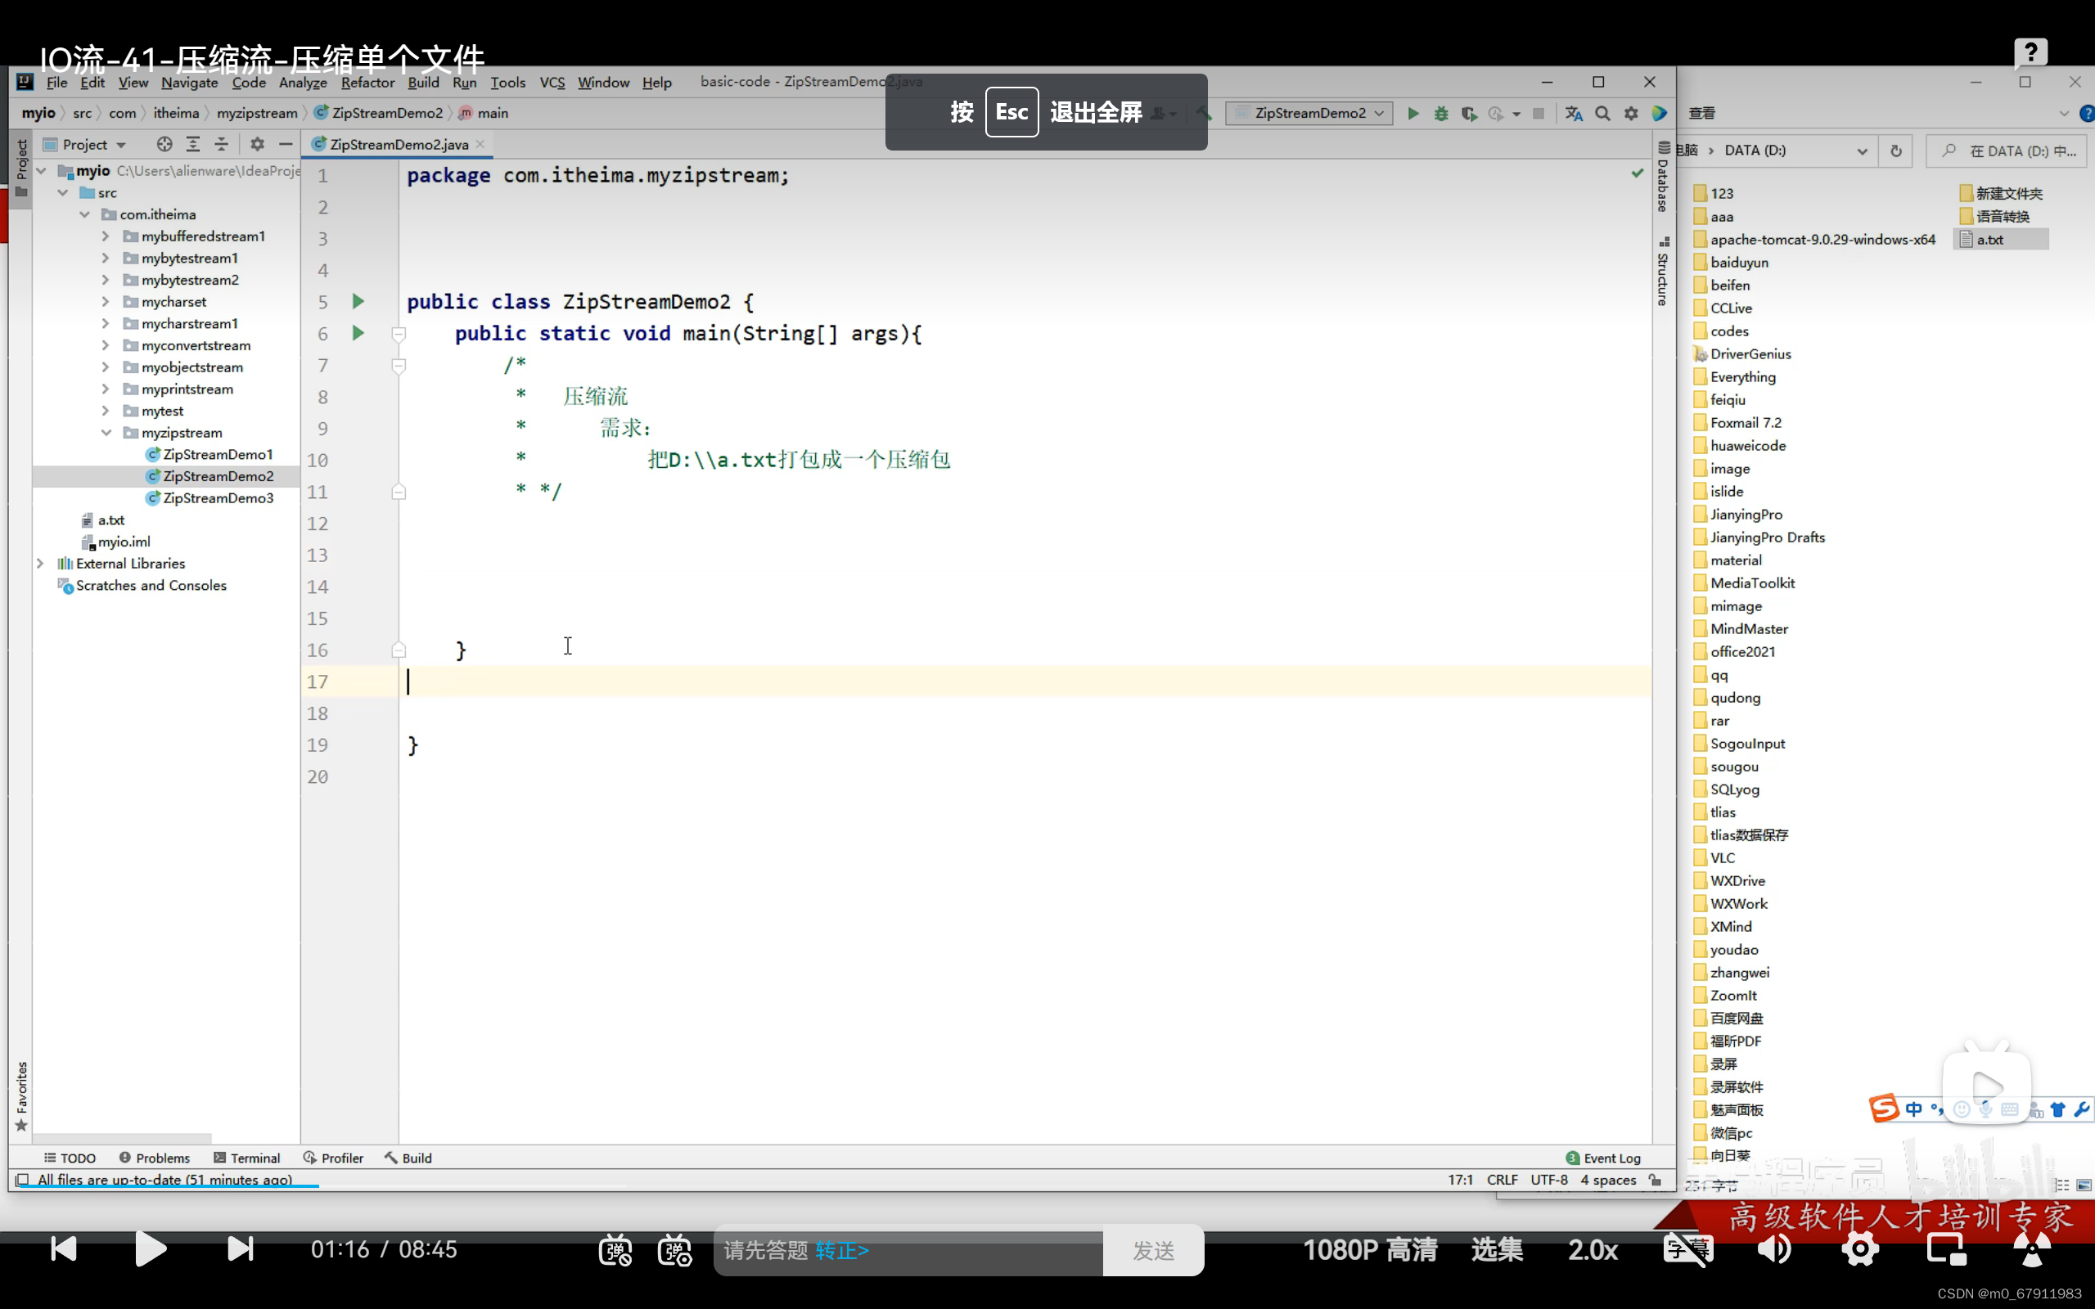Click the run gutter arrow beside main method
The height and width of the screenshot is (1309, 2095).
(358, 333)
